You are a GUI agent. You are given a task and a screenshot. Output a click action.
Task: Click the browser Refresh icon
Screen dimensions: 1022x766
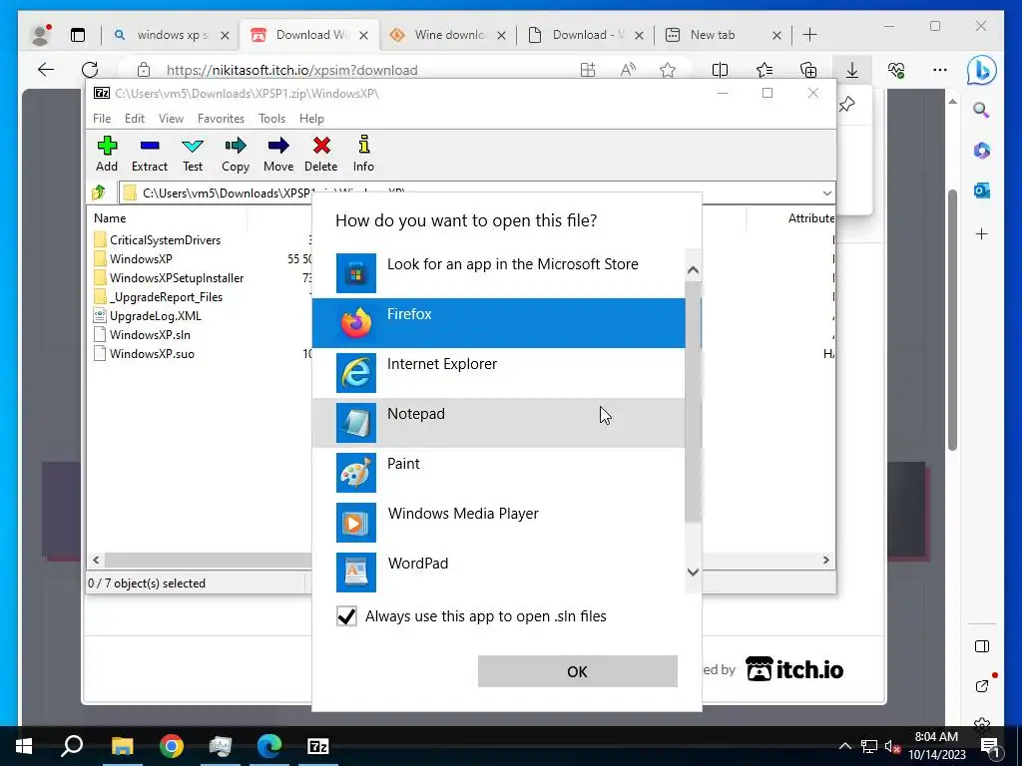pos(90,70)
